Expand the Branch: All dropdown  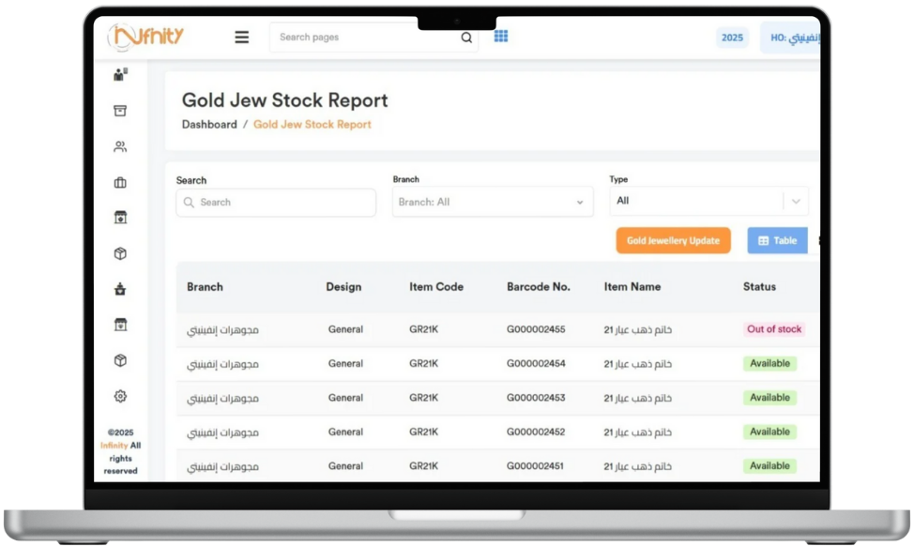(492, 202)
